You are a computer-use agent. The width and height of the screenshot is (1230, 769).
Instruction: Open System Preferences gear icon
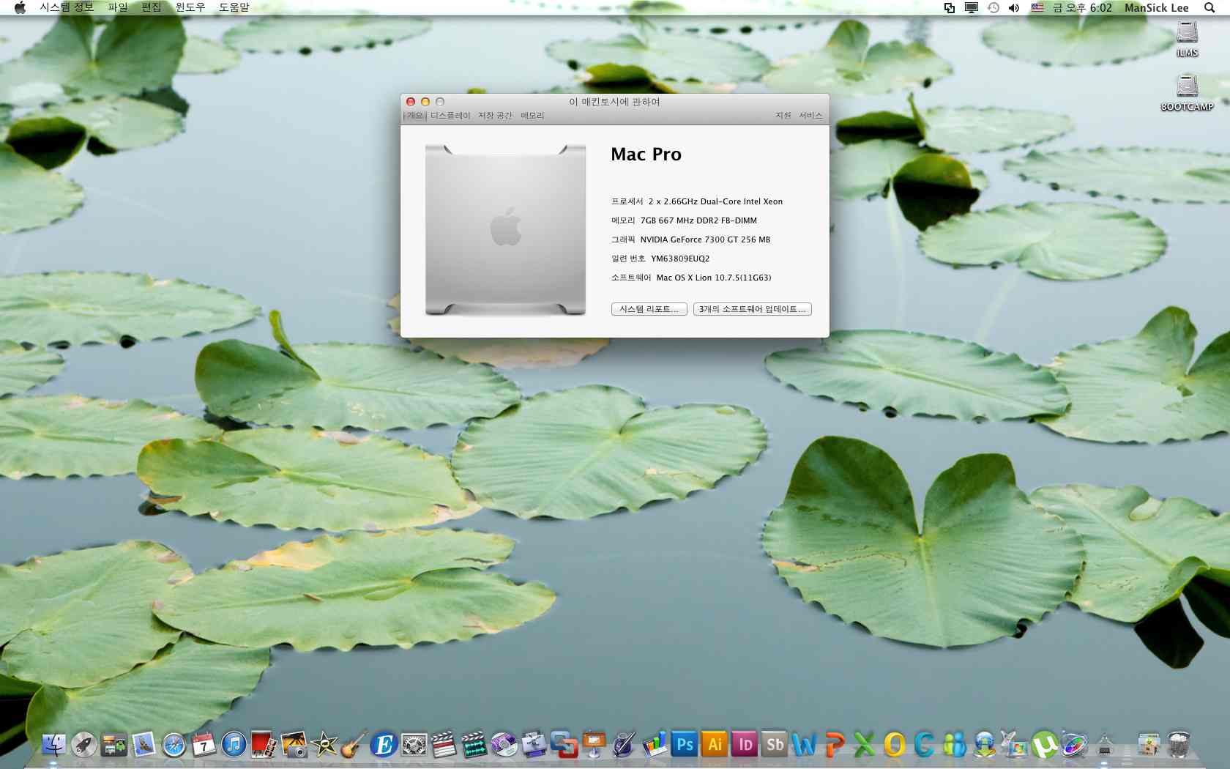[x=414, y=745]
